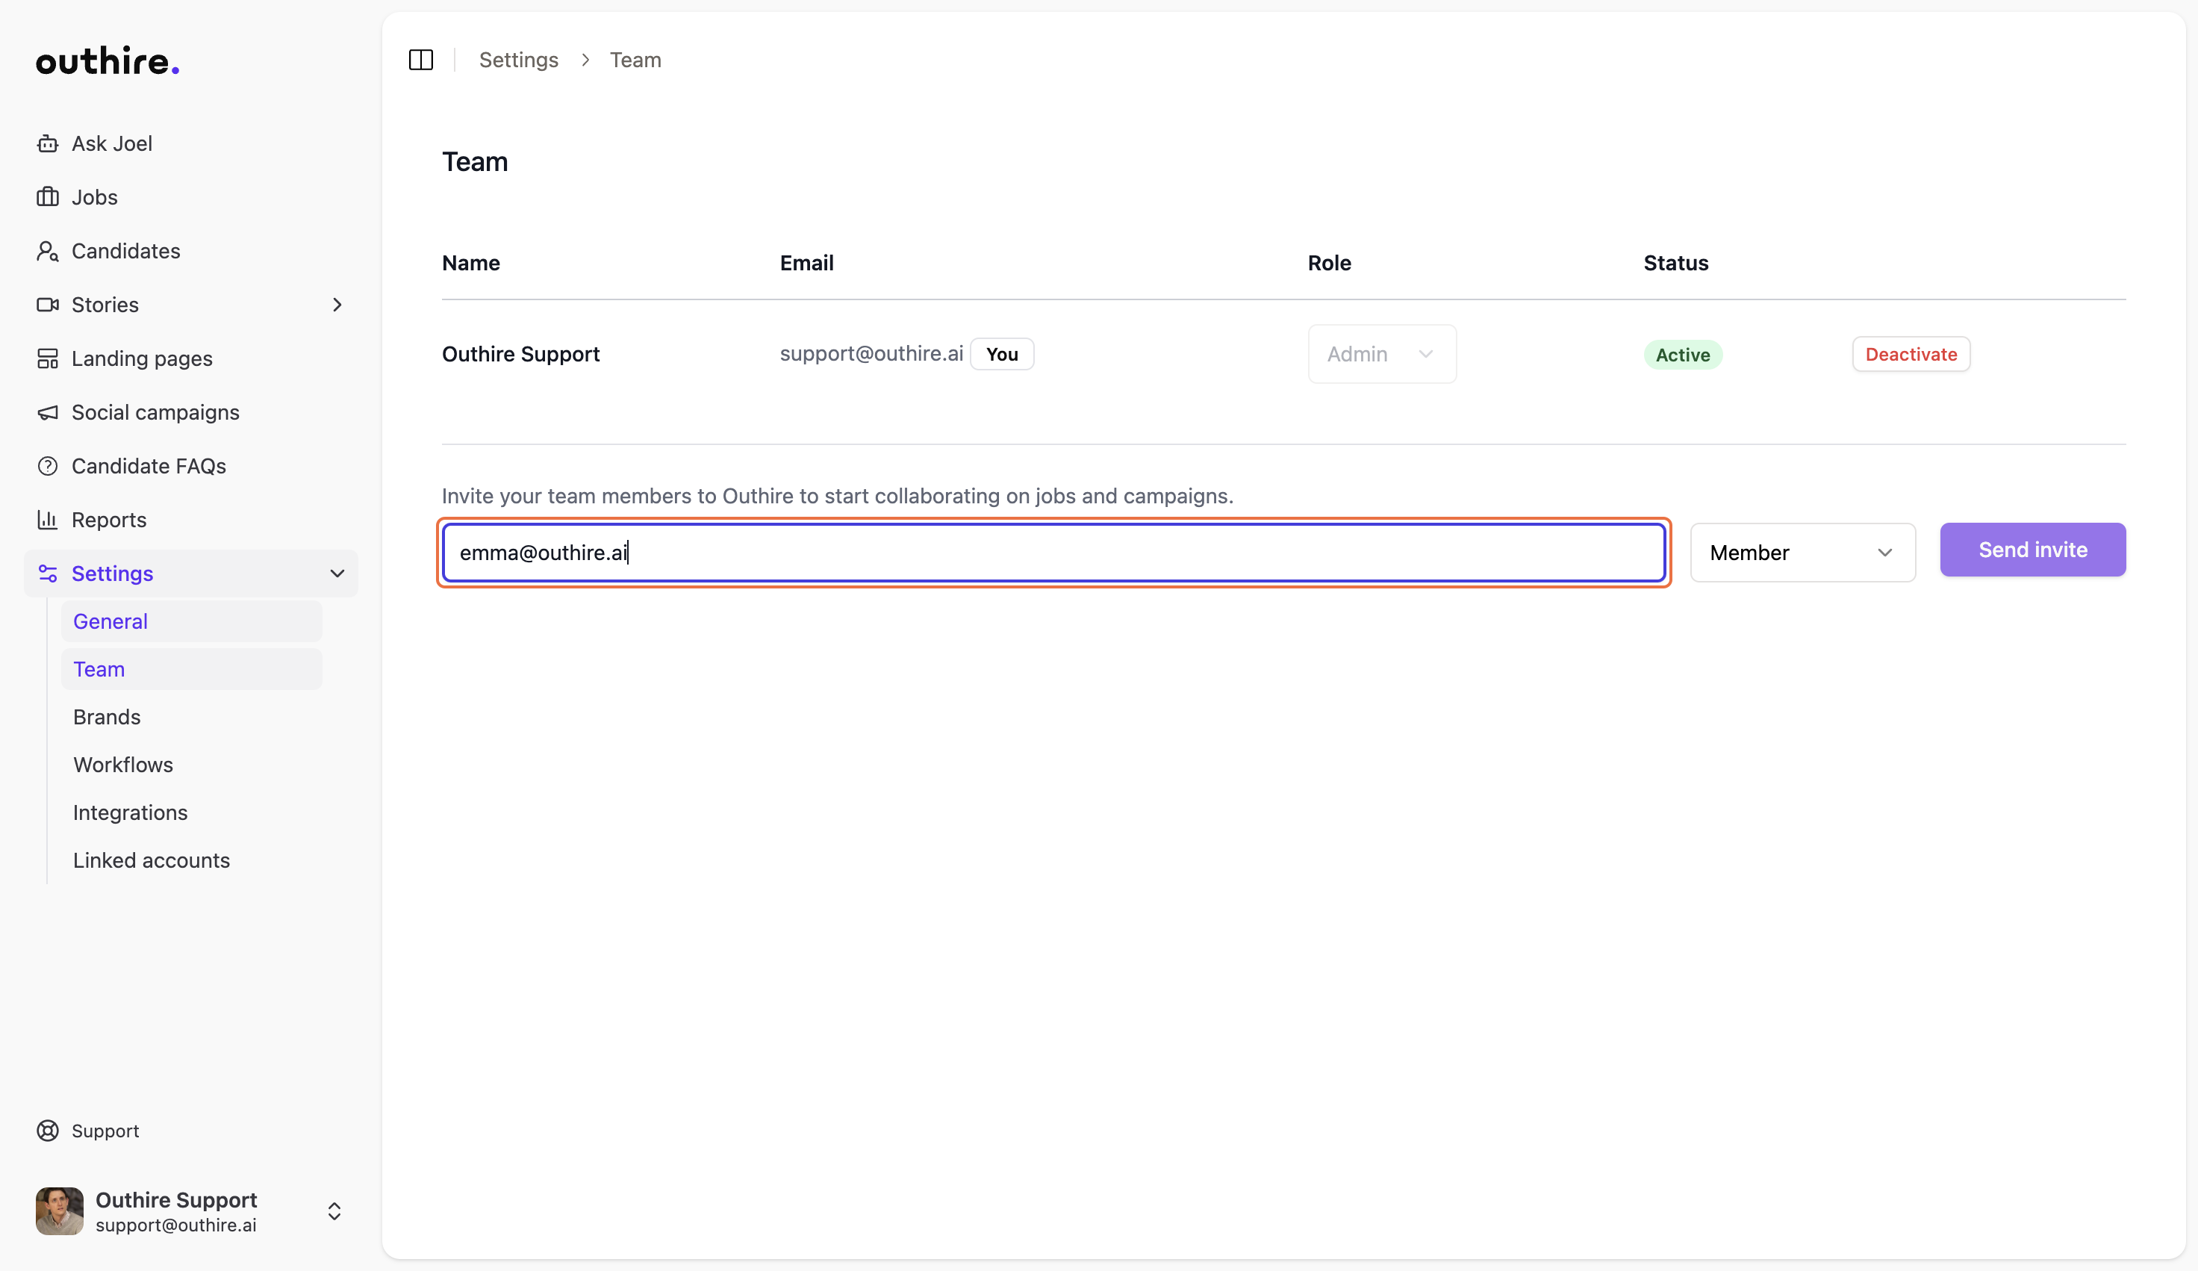Viewport: 2198px width, 1271px height.
Task: Toggle the sidebar panel icon
Action: coord(420,59)
